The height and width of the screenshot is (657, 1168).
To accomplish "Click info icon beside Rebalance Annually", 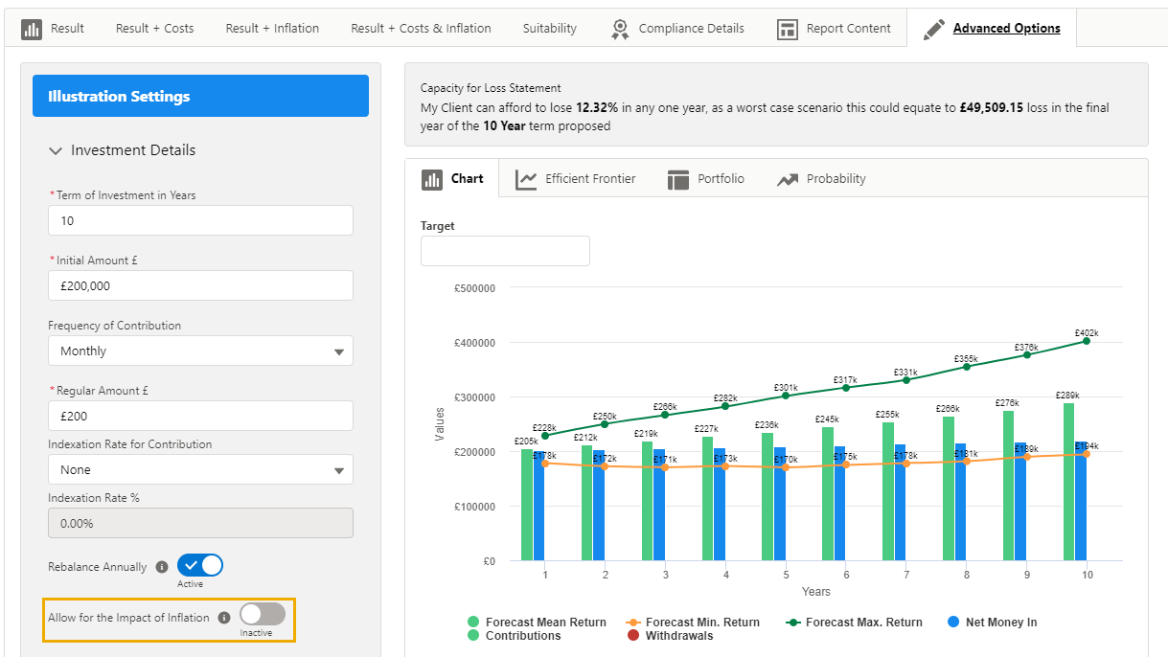I will click(162, 567).
